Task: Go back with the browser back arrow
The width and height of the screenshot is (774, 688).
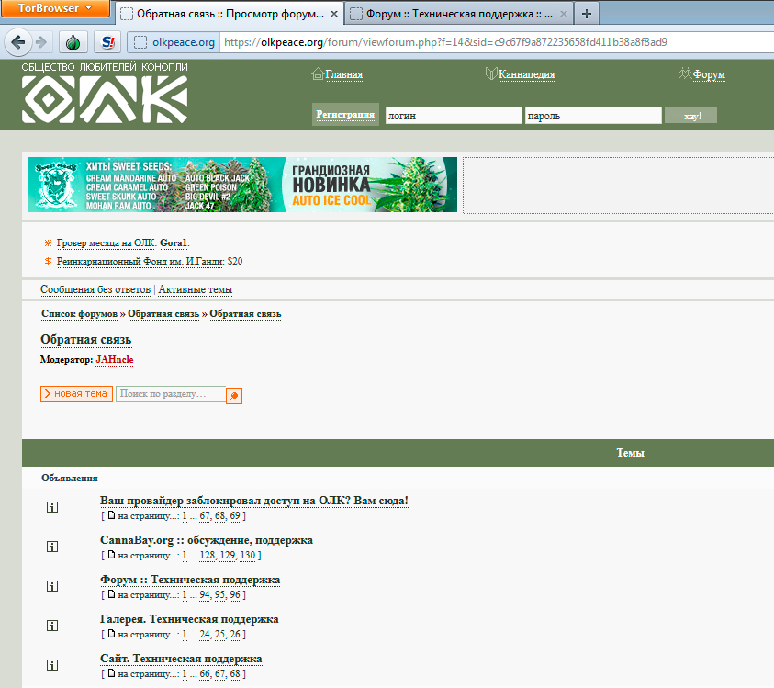Action: pos(18,42)
